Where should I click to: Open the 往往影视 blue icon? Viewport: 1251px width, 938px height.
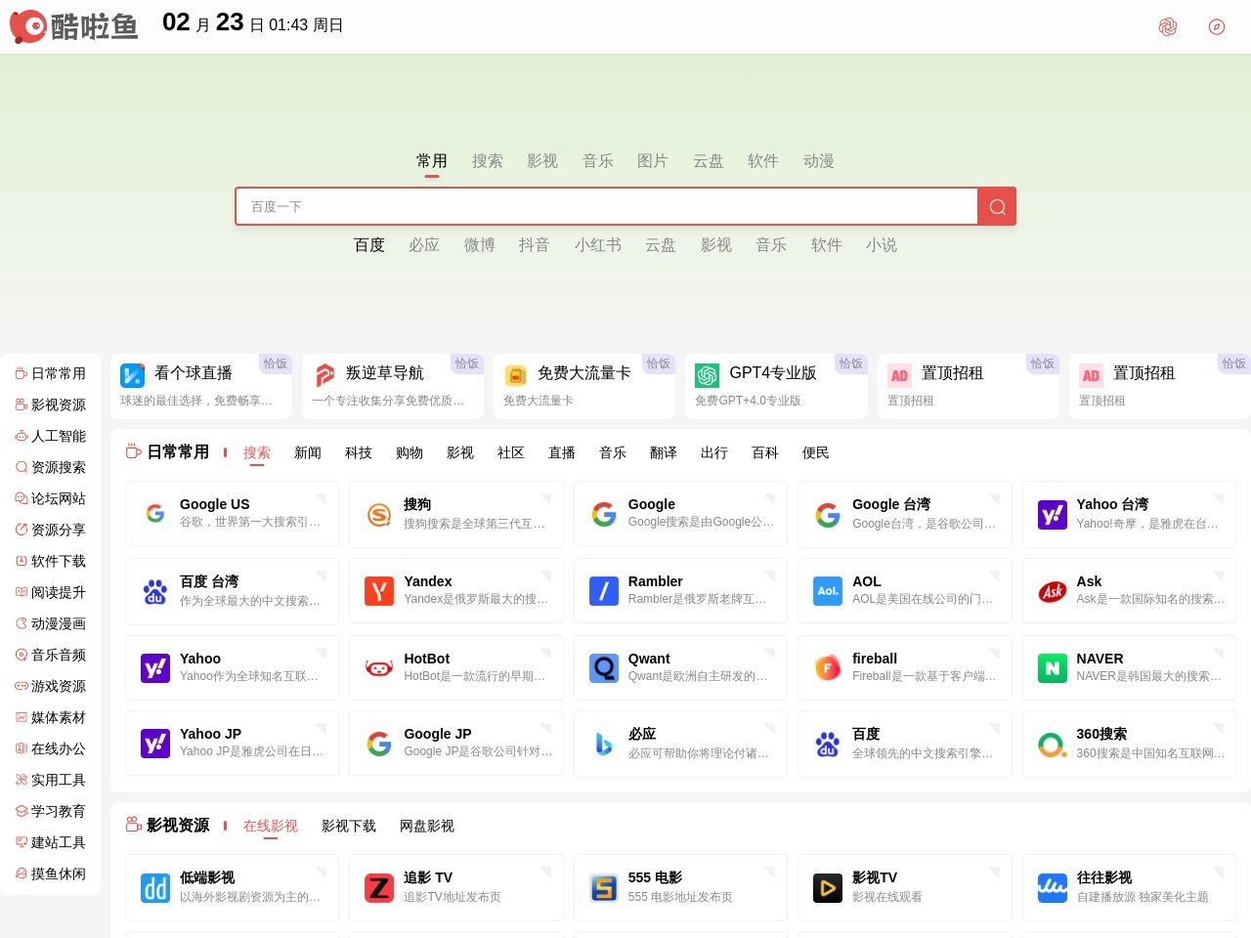[x=1053, y=887]
